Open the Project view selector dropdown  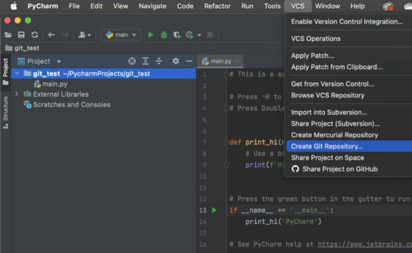39,61
